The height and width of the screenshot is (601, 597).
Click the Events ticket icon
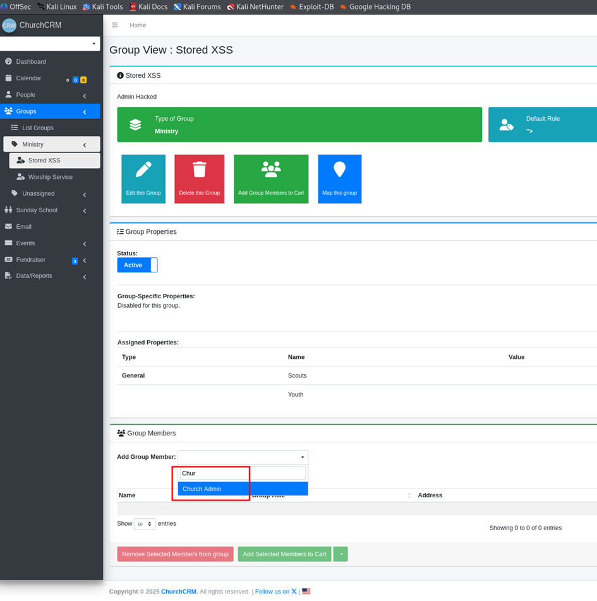(x=8, y=243)
